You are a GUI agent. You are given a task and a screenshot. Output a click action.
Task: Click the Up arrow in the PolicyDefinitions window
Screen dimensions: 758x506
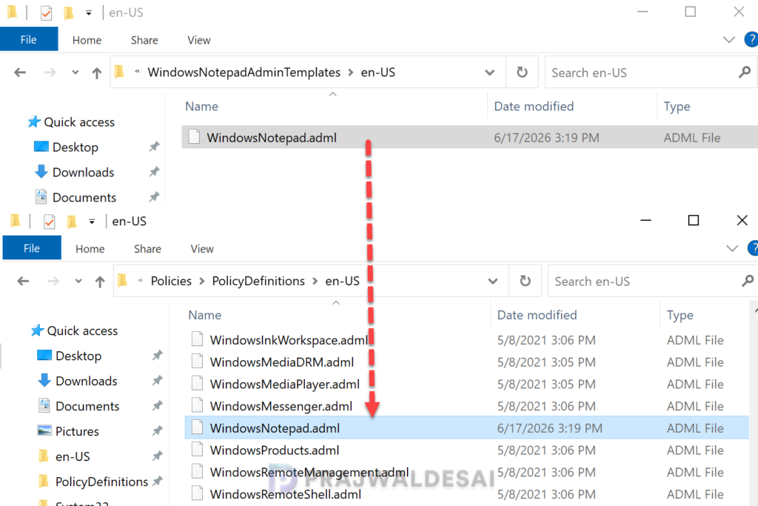click(x=100, y=281)
